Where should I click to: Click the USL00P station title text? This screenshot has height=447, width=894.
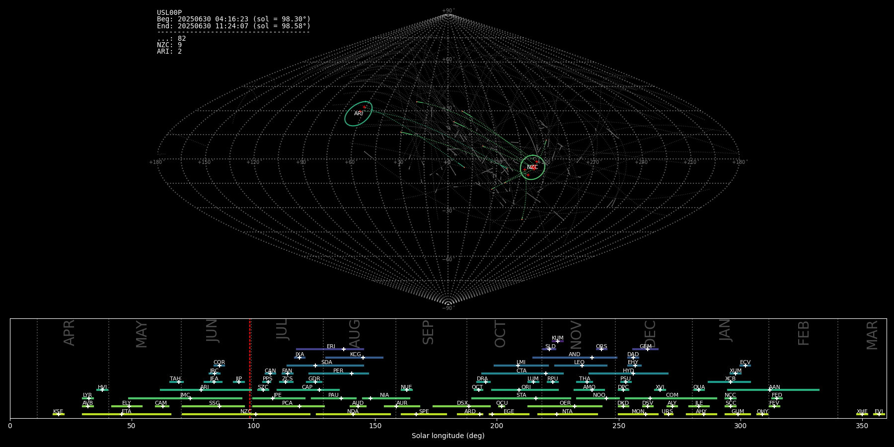pyautogui.click(x=169, y=13)
